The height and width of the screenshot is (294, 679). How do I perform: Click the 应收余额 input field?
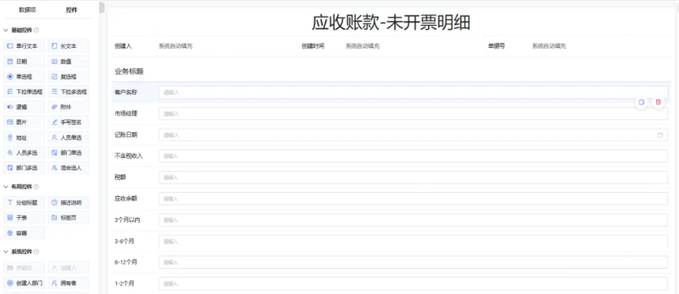(412, 198)
